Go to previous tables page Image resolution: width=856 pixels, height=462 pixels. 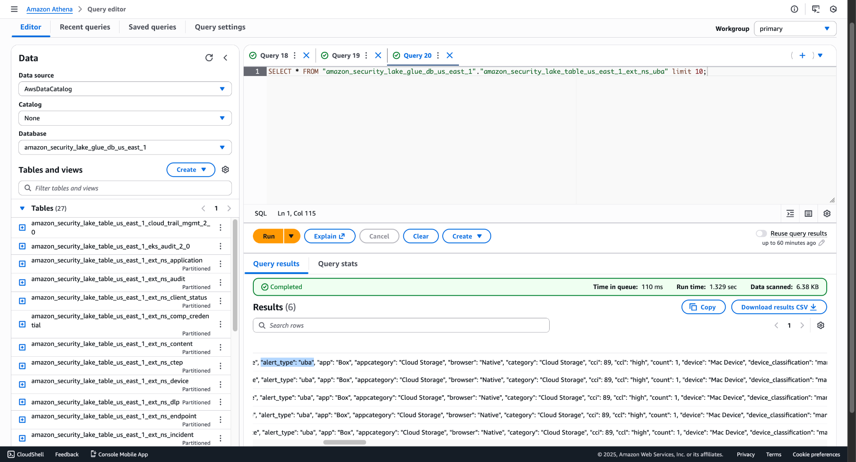pos(204,208)
